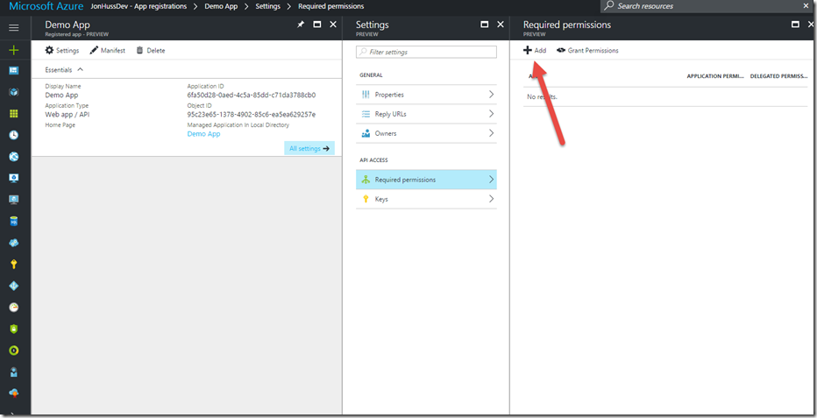Click Grant Permissions
The height and width of the screenshot is (418, 817).
tap(587, 51)
